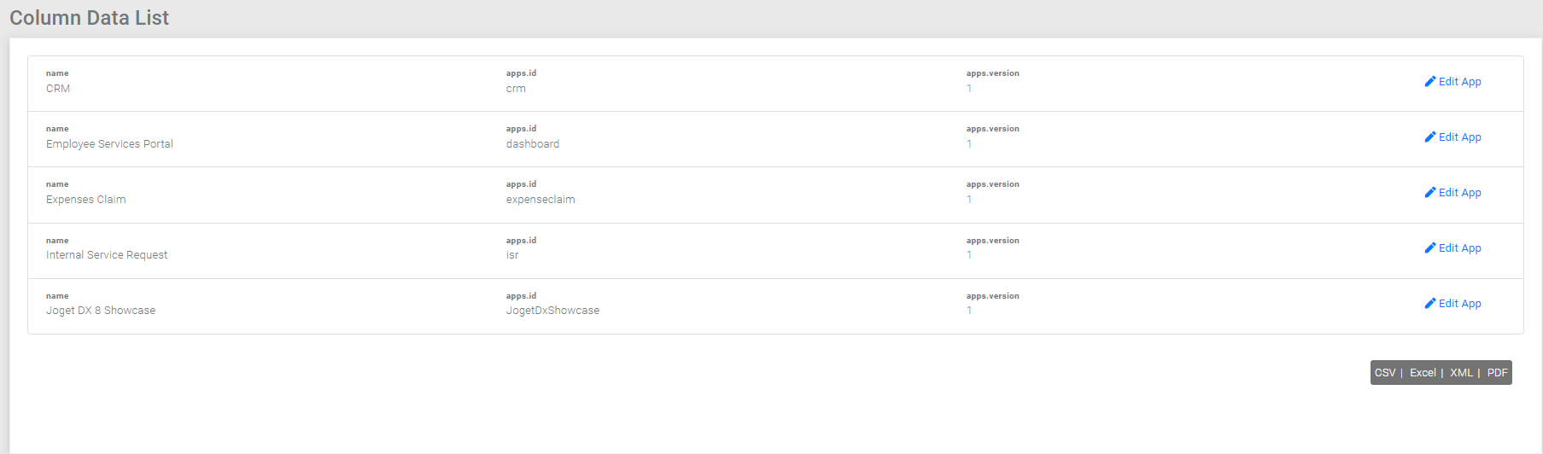The width and height of the screenshot is (1543, 454).
Task: Export the list as XML
Action: (x=1461, y=373)
